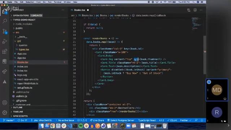The width and height of the screenshot is (231, 130).
Task: Collapse the TYPES-DEMO-REACT folder section
Action: [24, 20]
